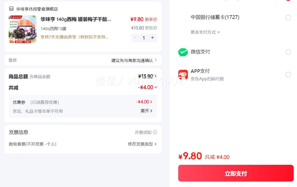Decrease product quantity with minus button
This screenshot has width=297, height=187.
[x=135, y=38]
